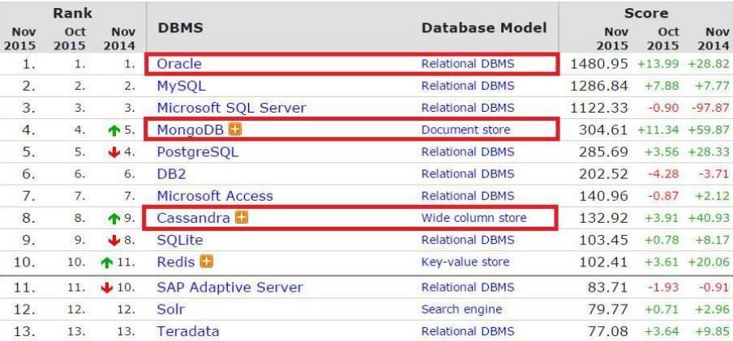Open Relational DBMS link in PostgreSQL row
Screen dimensions: 733x341
468,152
